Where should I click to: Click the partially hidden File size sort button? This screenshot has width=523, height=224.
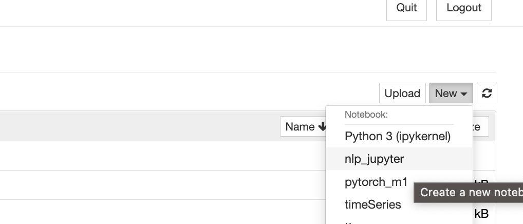point(481,126)
